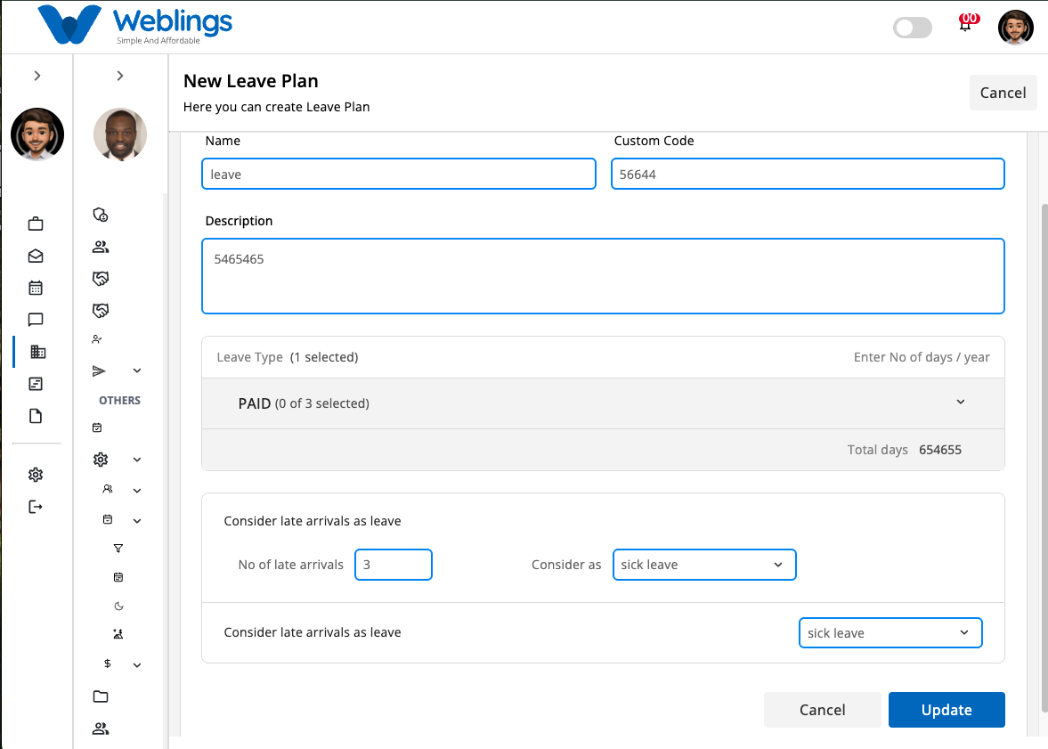Open the sick leave dropdown directly above Update
1048x749 pixels.
(x=890, y=632)
